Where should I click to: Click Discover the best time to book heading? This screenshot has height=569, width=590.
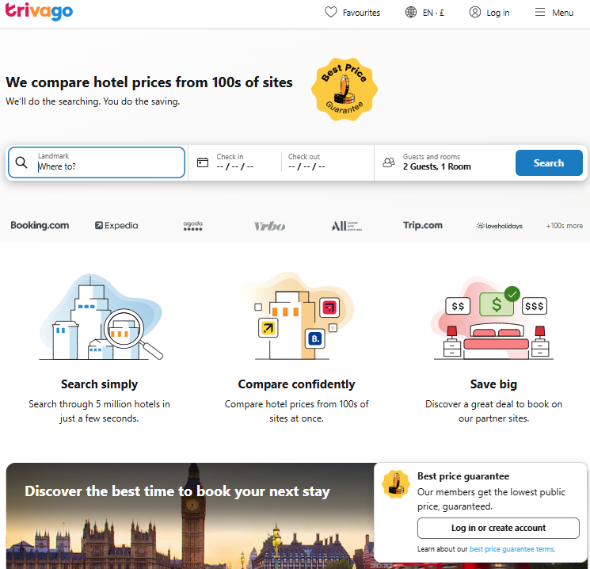[177, 491]
